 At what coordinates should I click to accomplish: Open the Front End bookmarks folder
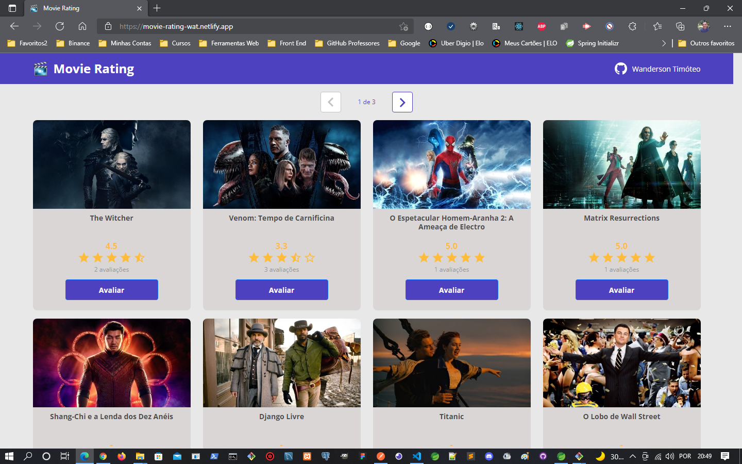(287, 43)
